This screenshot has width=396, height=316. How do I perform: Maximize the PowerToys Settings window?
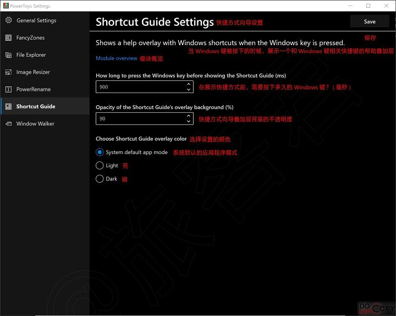click(x=368, y=6)
